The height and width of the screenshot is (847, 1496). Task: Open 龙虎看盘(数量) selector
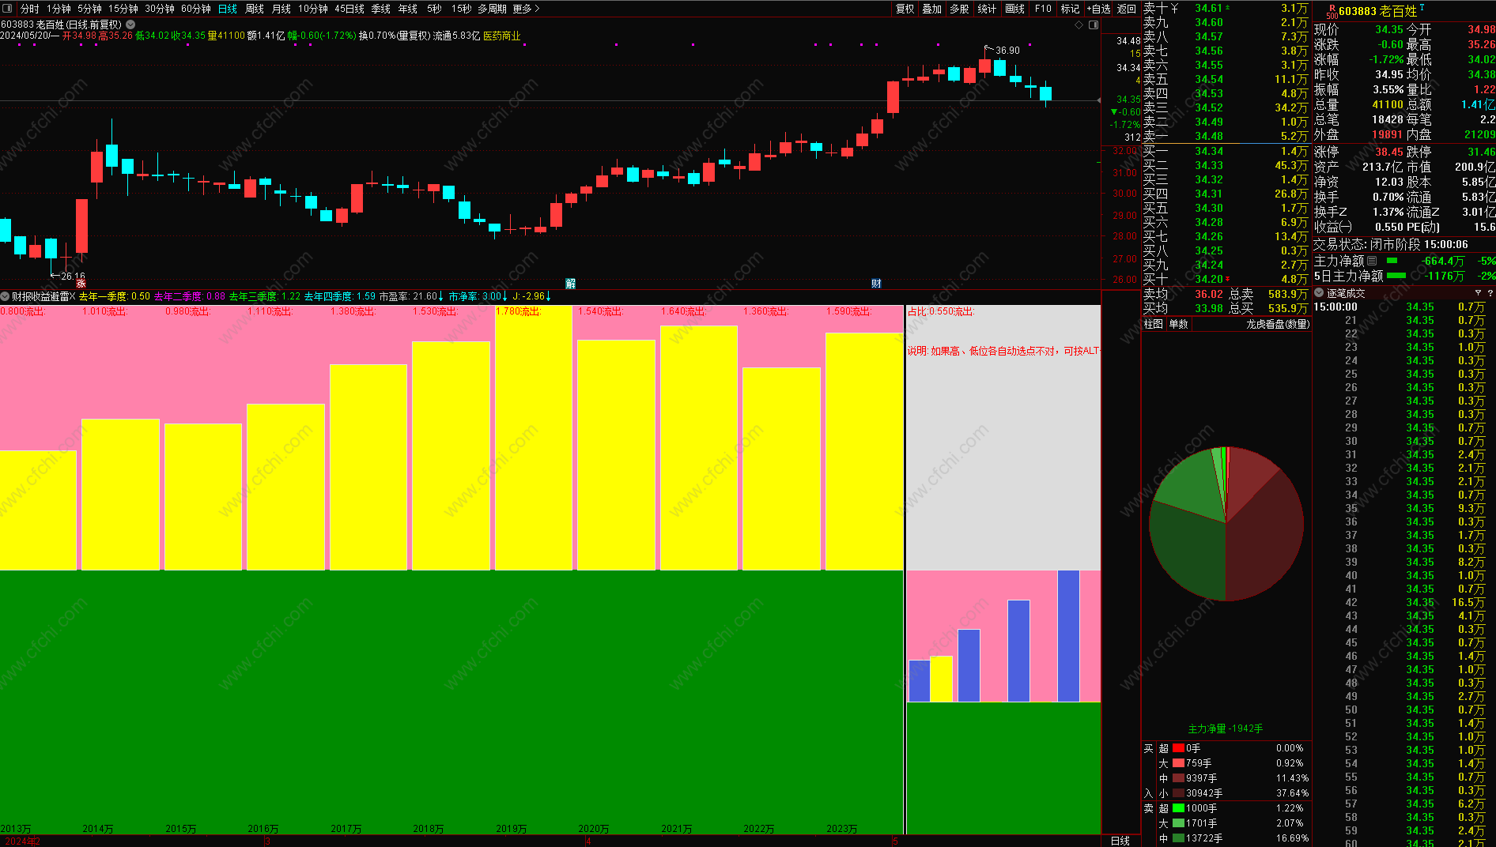(1278, 324)
